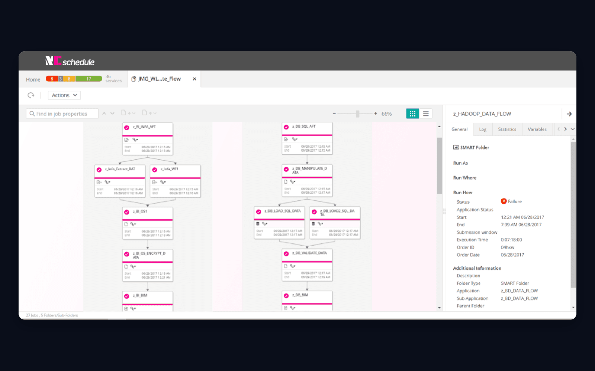Expand tab list down chevron

click(573, 129)
